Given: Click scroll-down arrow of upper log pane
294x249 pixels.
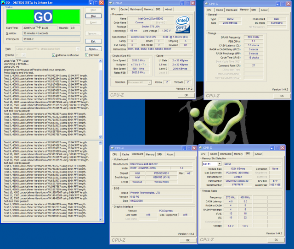Looking at the screenshot, I should point(100,137).
